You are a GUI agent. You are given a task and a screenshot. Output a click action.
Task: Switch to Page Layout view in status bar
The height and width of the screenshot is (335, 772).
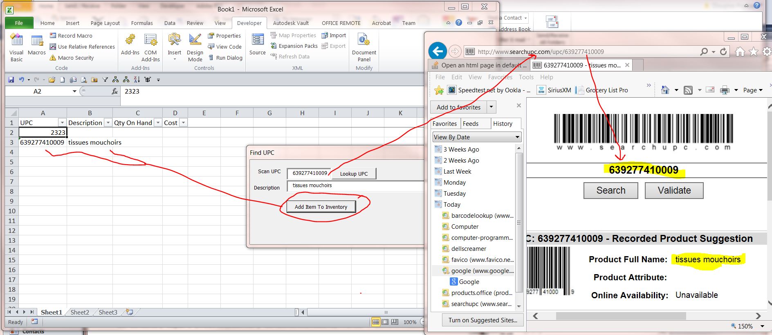385,322
